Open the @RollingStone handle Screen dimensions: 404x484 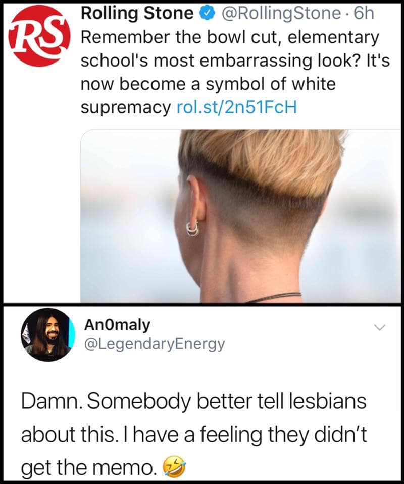click(280, 13)
